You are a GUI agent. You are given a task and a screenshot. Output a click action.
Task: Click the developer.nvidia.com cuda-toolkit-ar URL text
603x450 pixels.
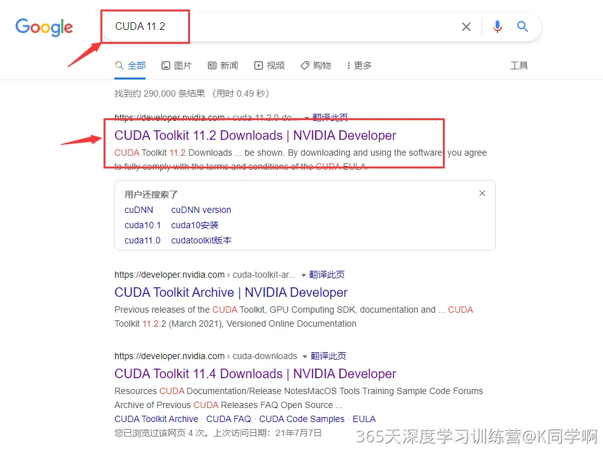tap(205, 275)
